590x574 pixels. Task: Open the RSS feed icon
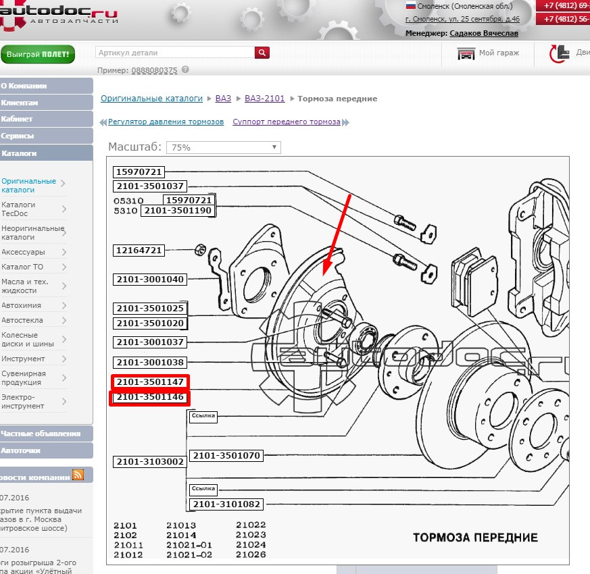[x=78, y=475]
